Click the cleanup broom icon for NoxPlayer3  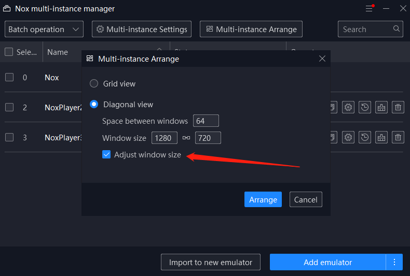pos(381,137)
